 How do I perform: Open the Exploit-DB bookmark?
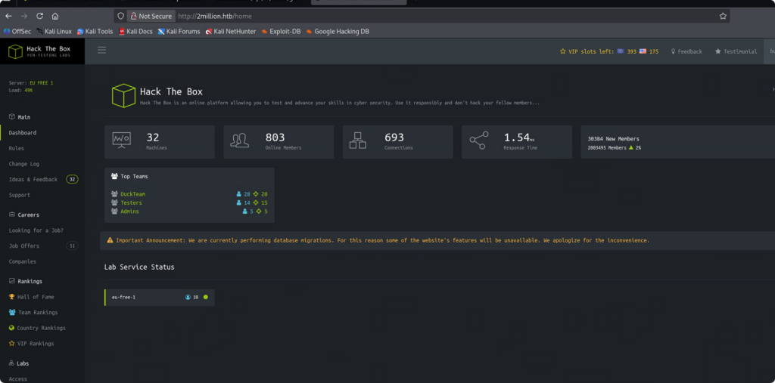coord(284,32)
